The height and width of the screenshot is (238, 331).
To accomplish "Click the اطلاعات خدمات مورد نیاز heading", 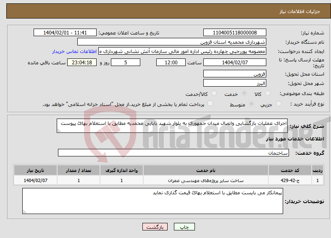I will coord(295,139).
